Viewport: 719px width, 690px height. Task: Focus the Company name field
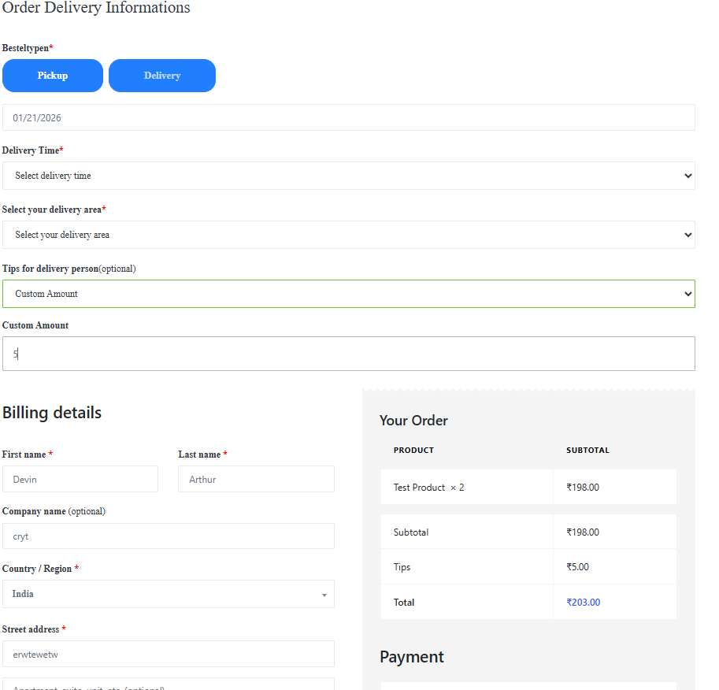168,536
